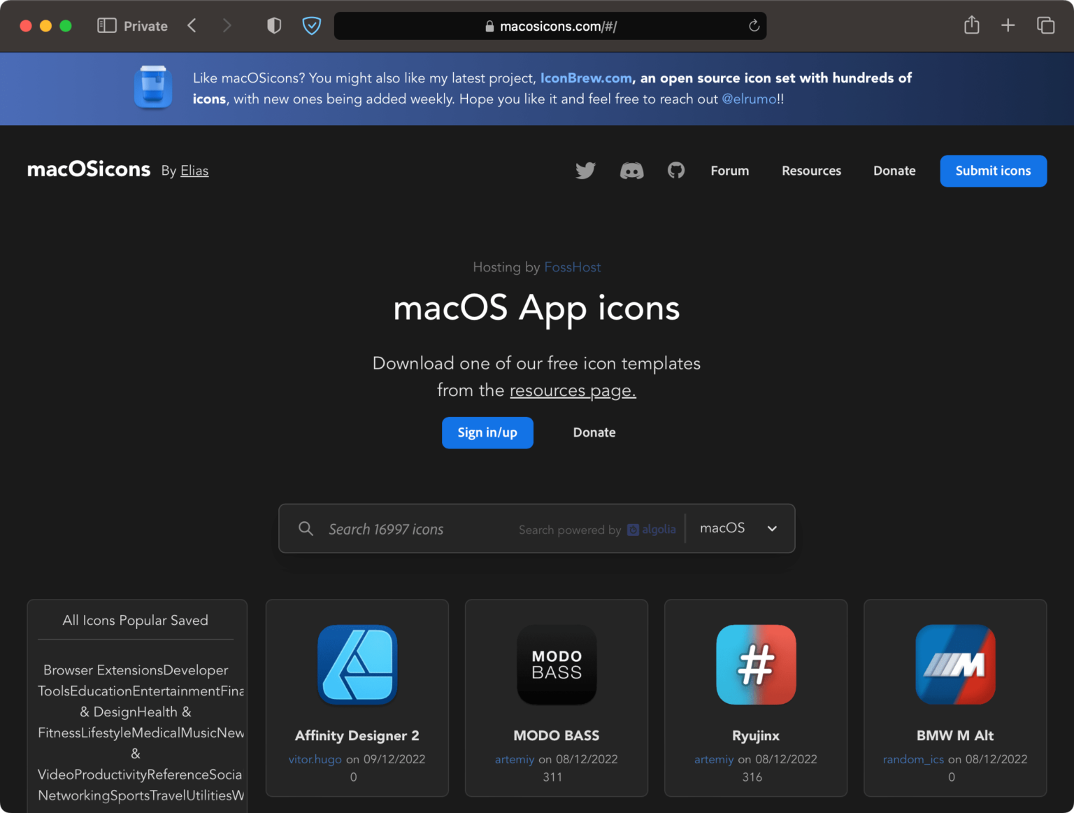This screenshot has width=1074, height=813.
Task: Open the Elias author link
Action: click(x=194, y=171)
